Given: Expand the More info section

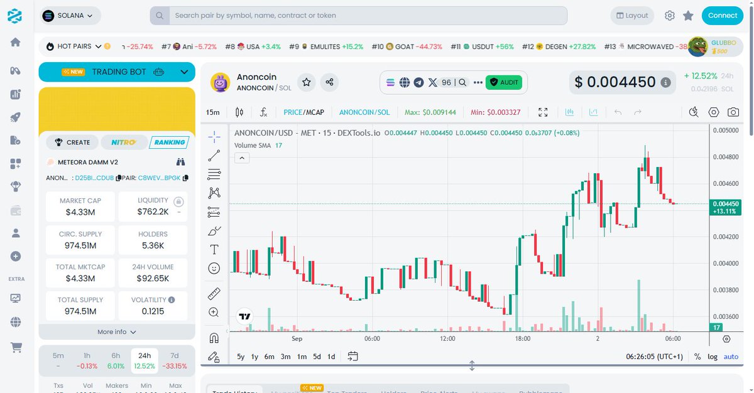Looking at the screenshot, I should pos(116,331).
